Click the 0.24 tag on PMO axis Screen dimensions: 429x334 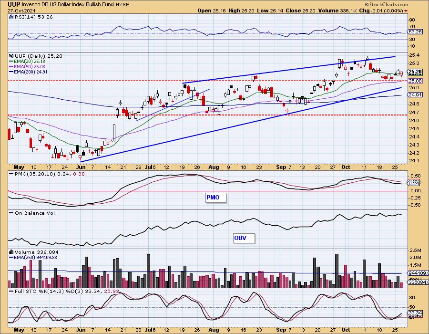coord(413,184)
